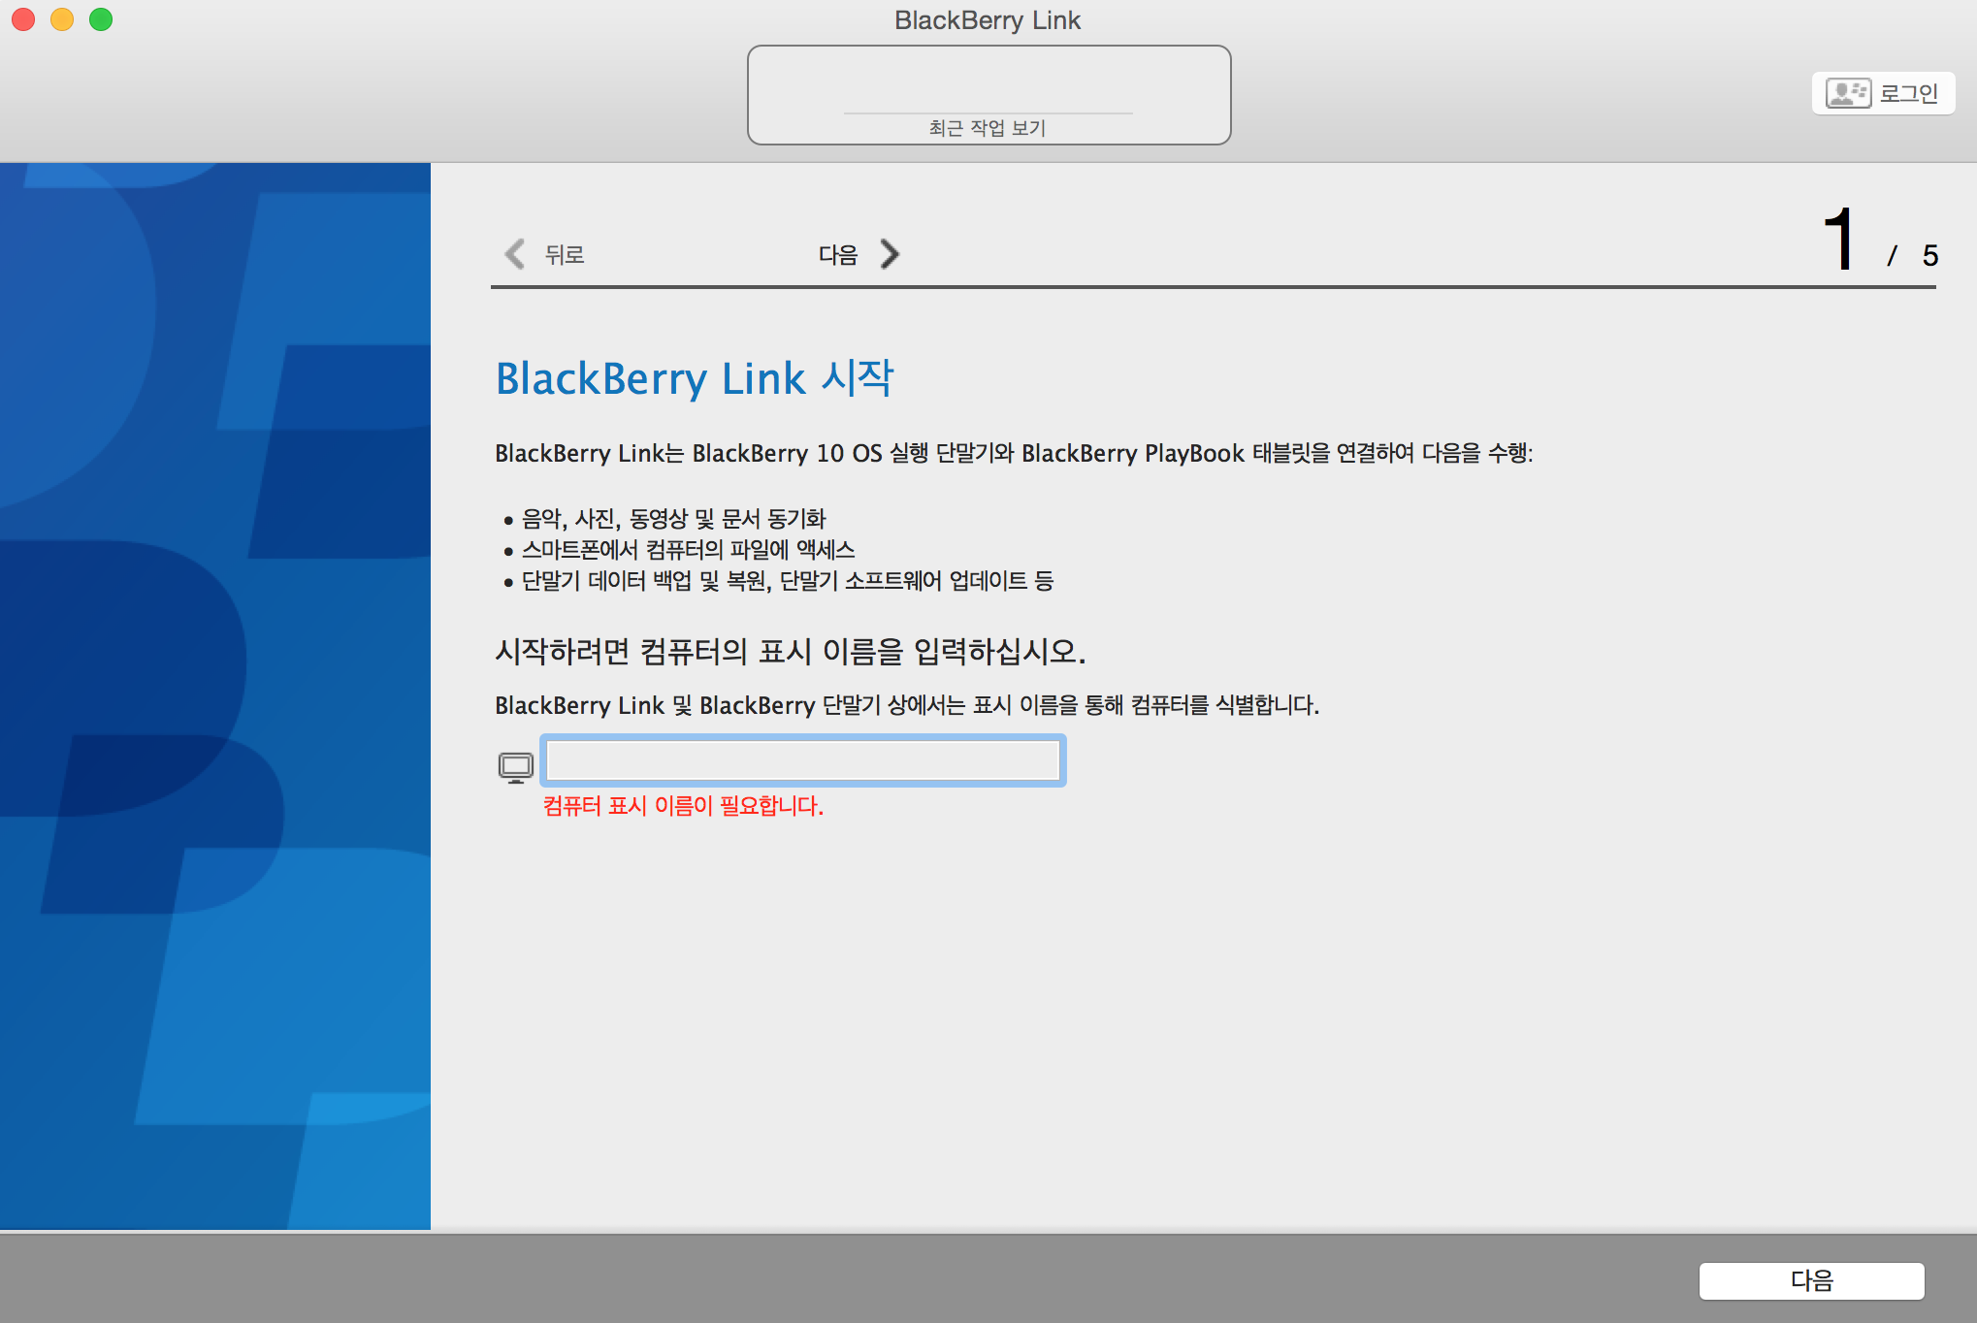This screenshot has height=1323, width=1977.
Task: Focus the computer display name input field
Action: point(803,760)
